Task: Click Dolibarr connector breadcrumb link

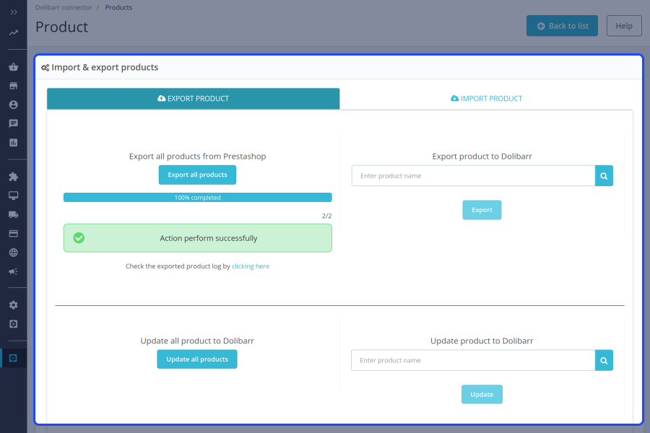Action: (64, 7)
